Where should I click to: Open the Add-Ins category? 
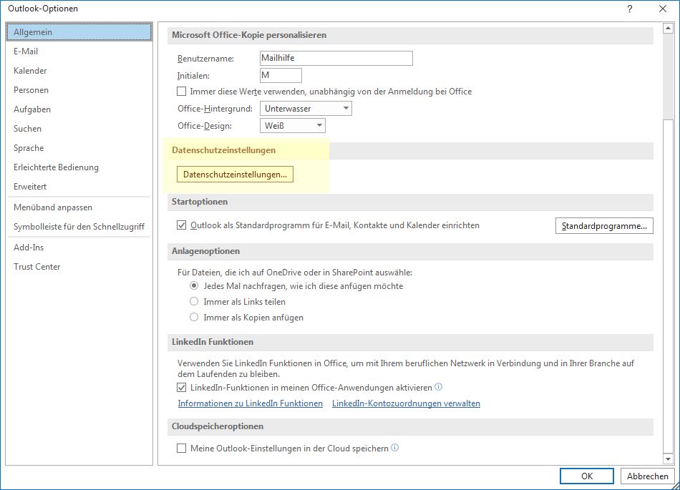[79, 248]
